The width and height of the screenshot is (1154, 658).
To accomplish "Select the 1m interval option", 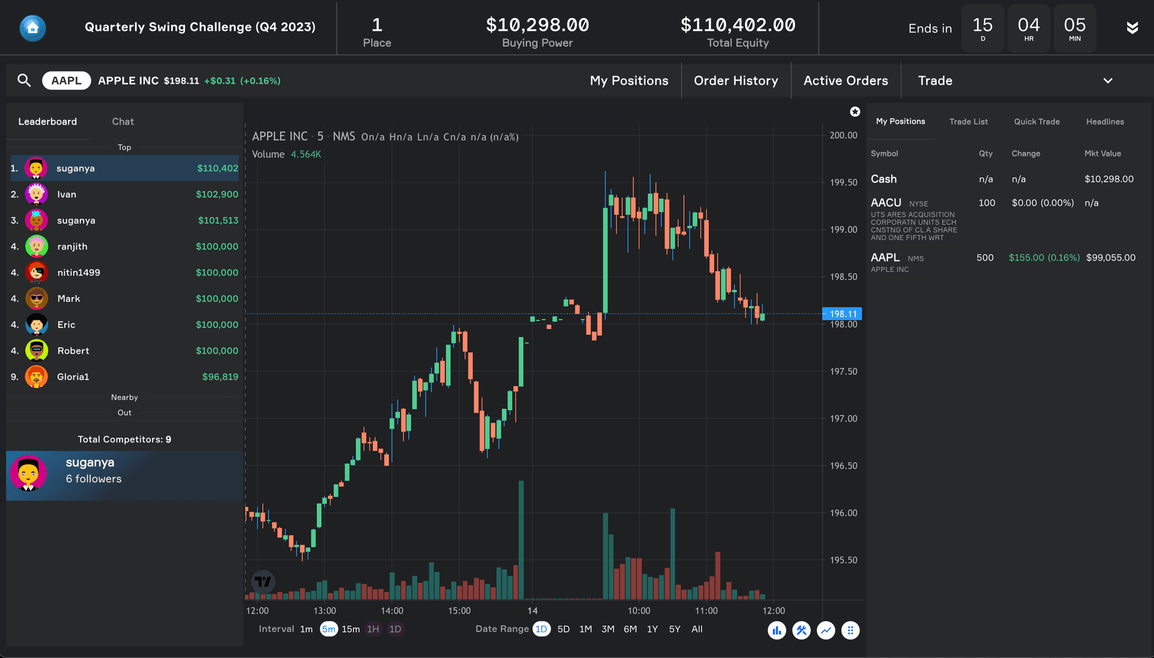I will point(307,629).
